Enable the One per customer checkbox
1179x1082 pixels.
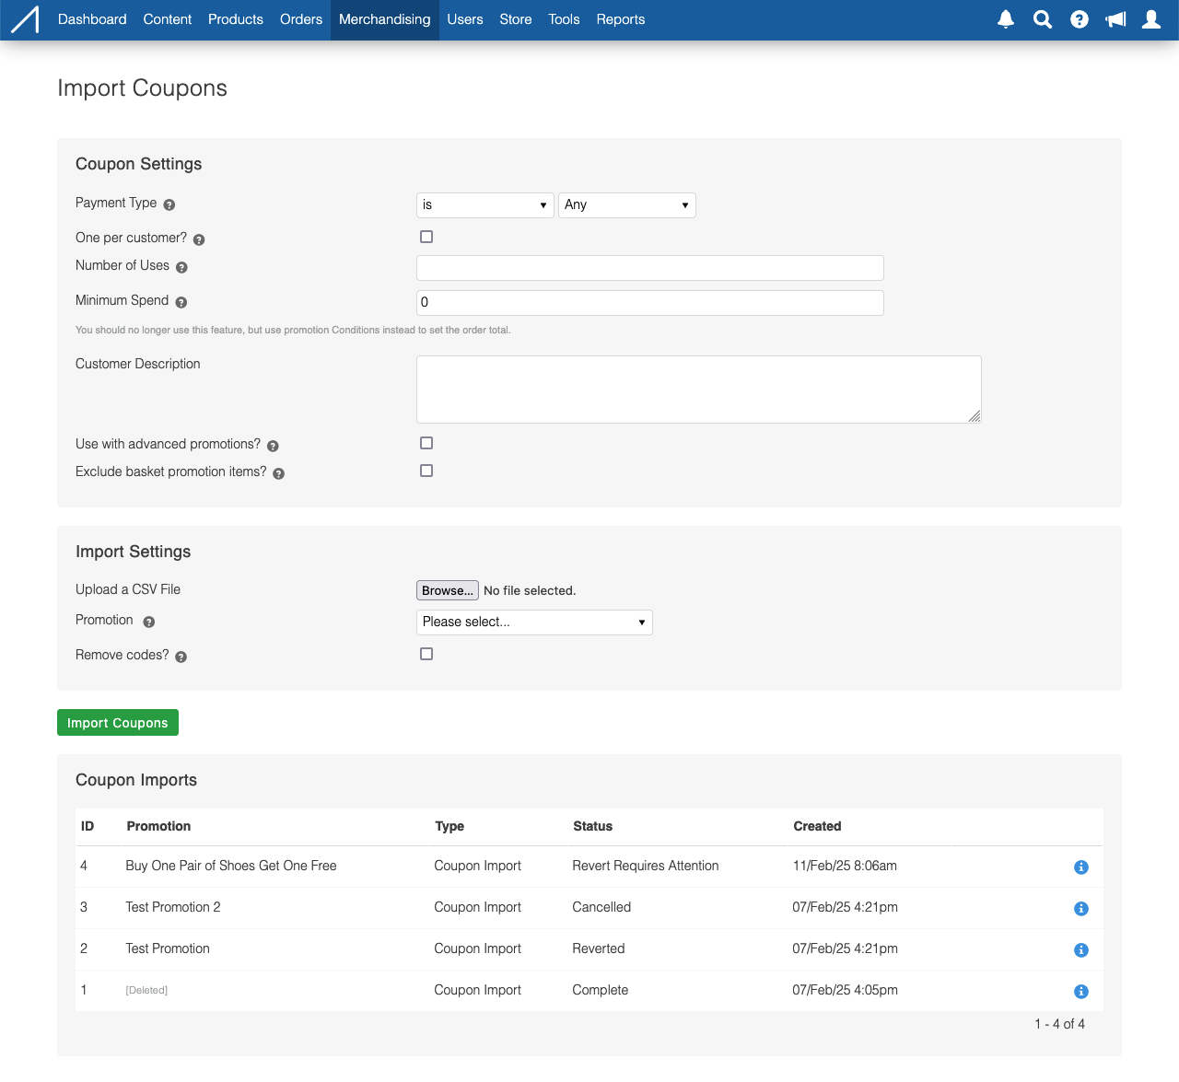point(426,237)
